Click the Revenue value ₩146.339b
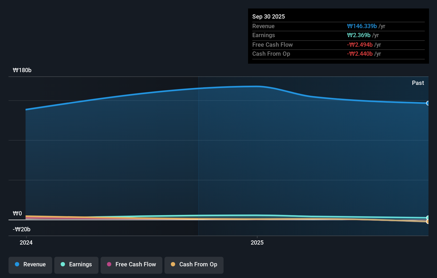437x278 pixels. coord(362,26)
